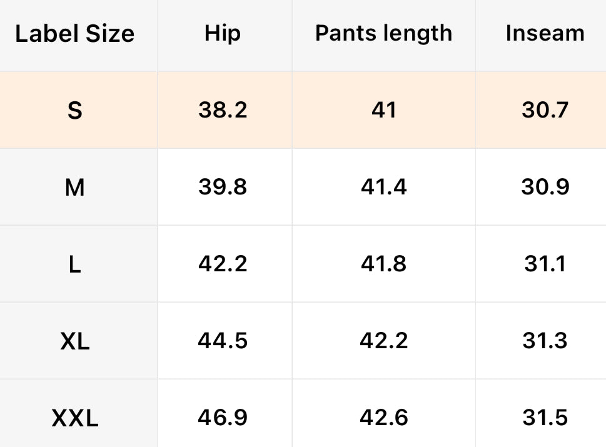Click the hip value 39.8
Viewport: 606px width, 447px height.
click(x=223, y=187)
